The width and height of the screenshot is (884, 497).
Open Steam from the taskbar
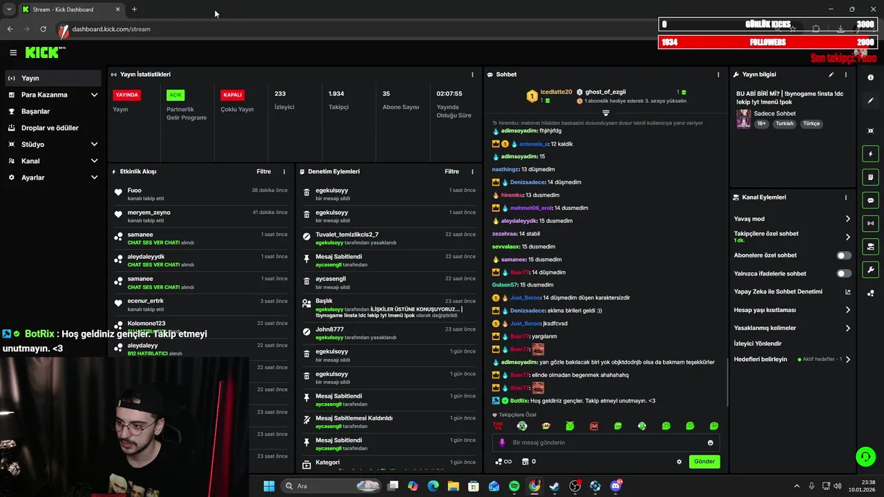click(x=555, y=486)
